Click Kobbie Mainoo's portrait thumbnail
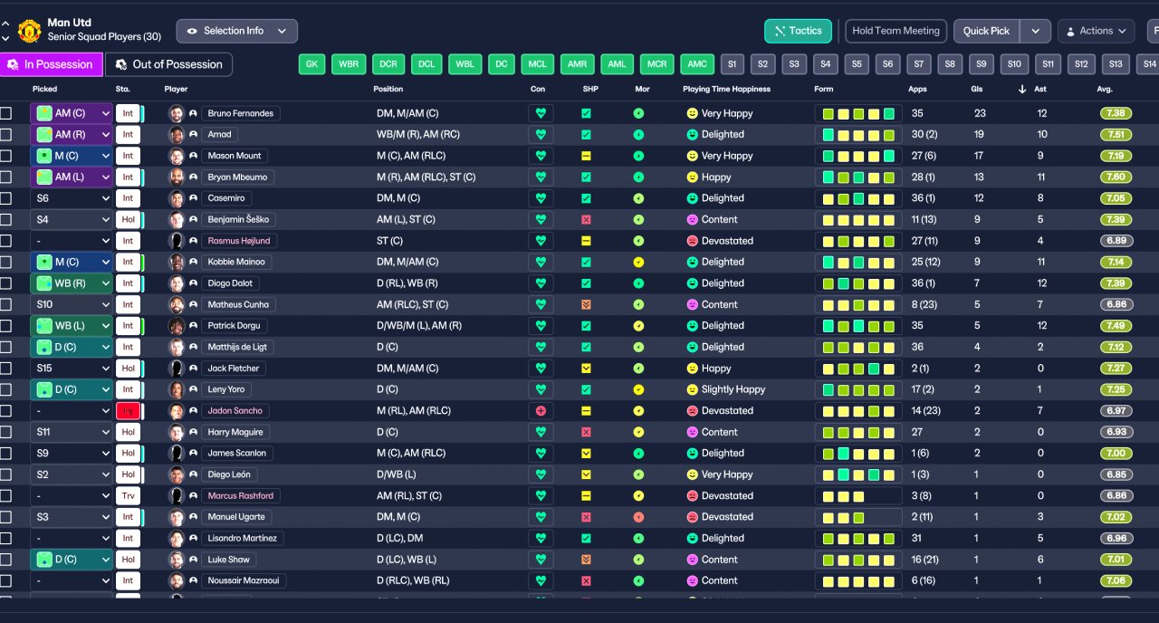The height and width of the screenshot is (623, 1159). point(176,262)
